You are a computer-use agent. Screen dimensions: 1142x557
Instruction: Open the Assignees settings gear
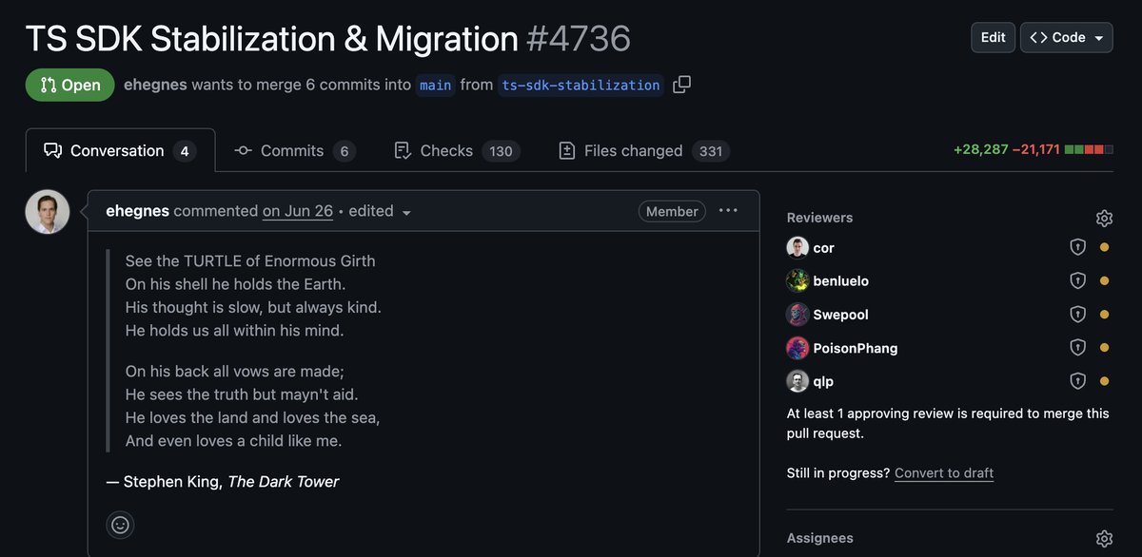(x=1104, y=538)
